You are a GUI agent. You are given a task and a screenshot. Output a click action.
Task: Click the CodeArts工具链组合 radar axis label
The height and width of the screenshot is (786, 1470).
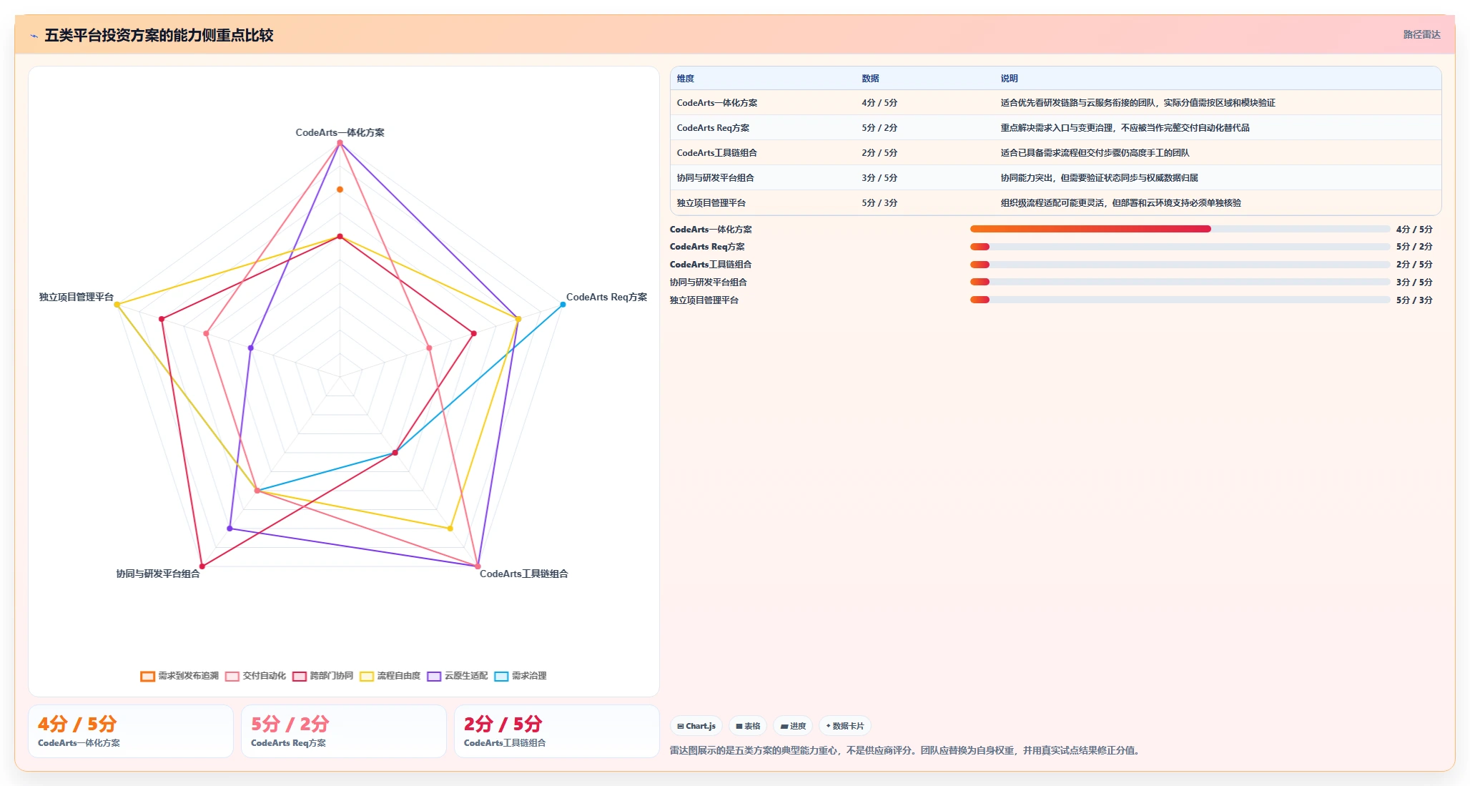pos(523,574)
